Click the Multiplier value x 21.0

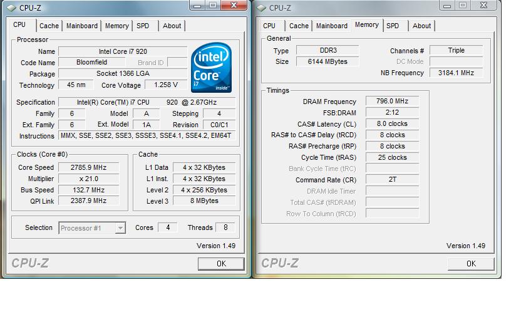(88, 179)
